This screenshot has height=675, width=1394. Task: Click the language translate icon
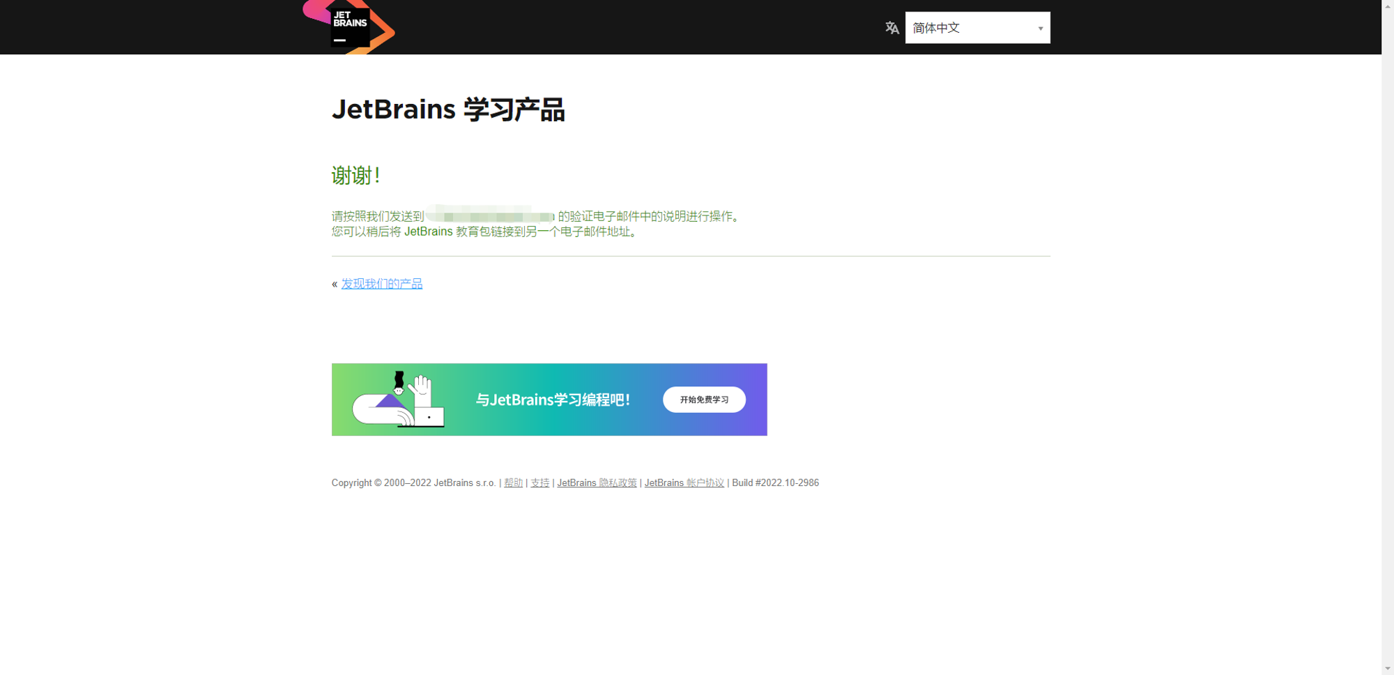click(892, 28)
